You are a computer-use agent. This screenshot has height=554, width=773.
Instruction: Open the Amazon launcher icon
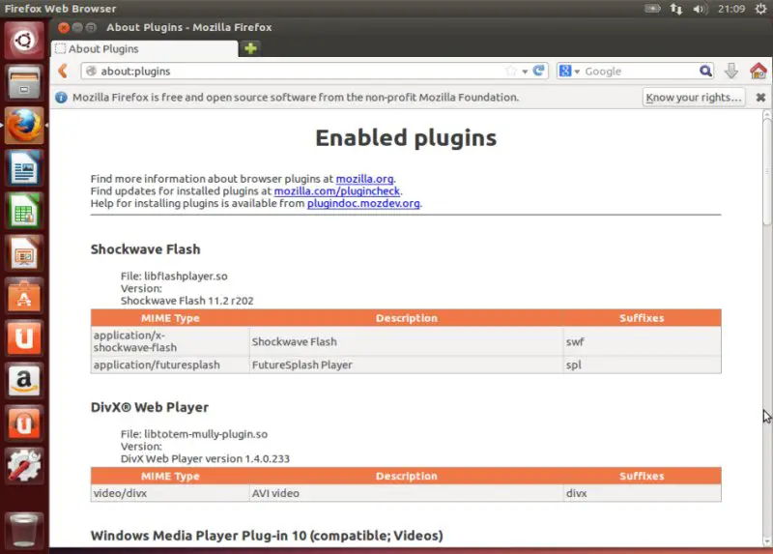point(23,380)
